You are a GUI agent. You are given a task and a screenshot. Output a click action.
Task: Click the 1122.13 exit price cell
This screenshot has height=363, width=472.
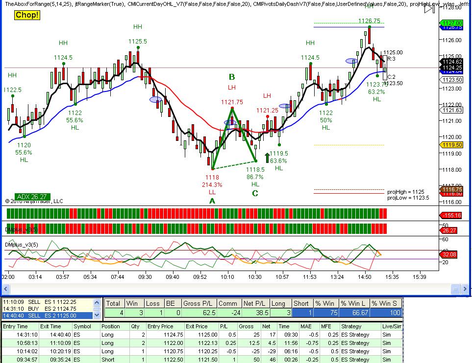click(x=202, y=343)
